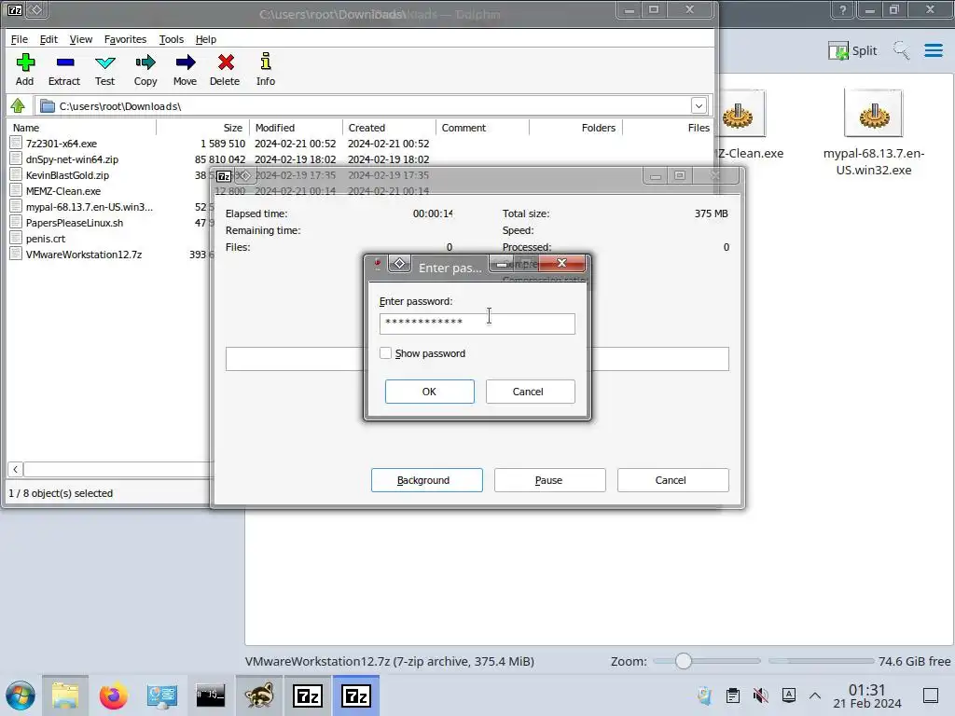Screen dimensions: 955x716
Task: Click the Comment column header
Action: point(483,128)
